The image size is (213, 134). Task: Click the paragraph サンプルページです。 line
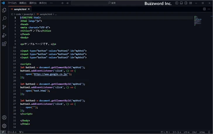point(38,44)
